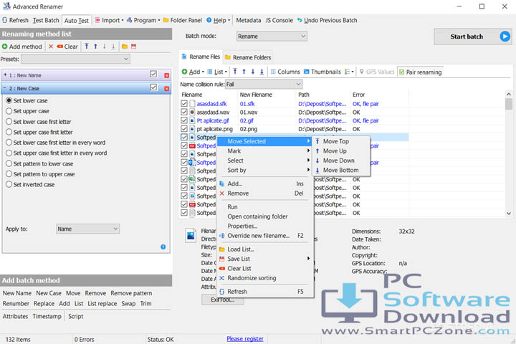Switch to Rename Folders tab

point(248,57)
